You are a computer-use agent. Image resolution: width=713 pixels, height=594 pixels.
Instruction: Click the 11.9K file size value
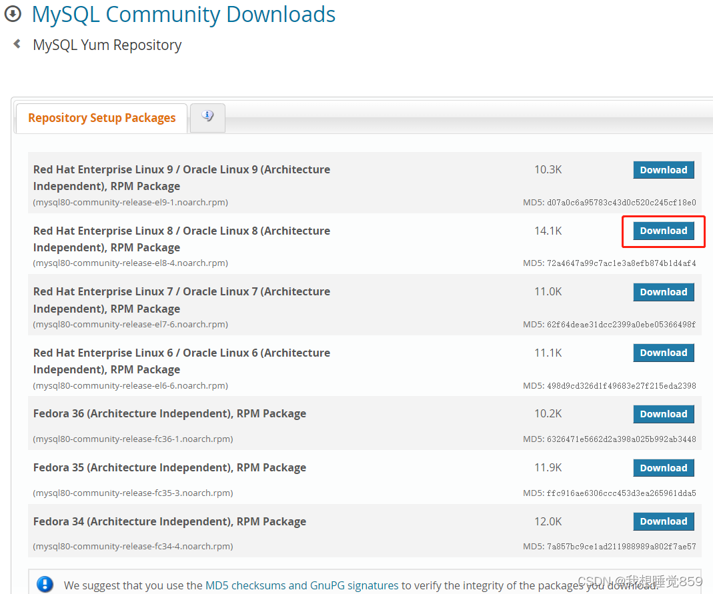click(x=548, y=467)
